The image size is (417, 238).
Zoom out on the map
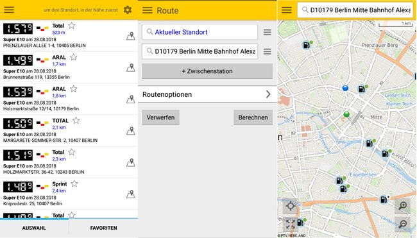(x=403, y=224)
